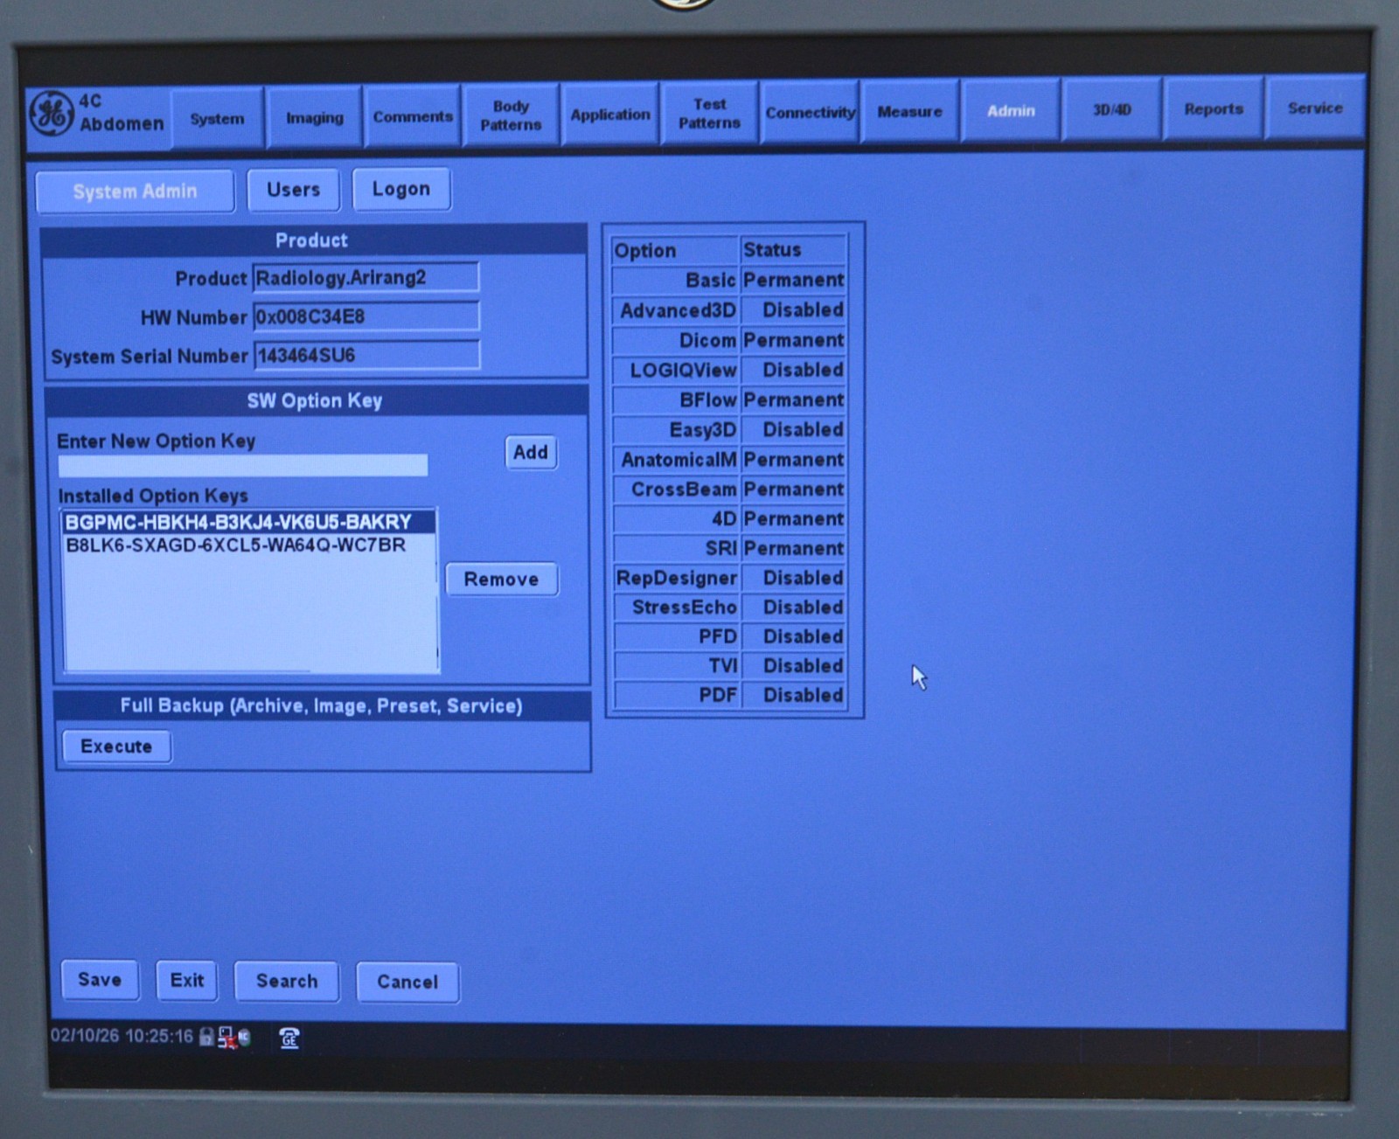Image resolution: width=1399 pixels, height=1139 pixels.
Task: Click the Save button
Action: point(100,979)
